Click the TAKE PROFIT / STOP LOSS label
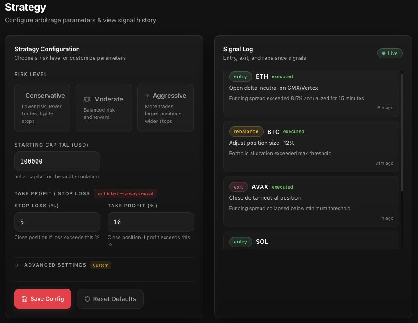 (52, 193)
